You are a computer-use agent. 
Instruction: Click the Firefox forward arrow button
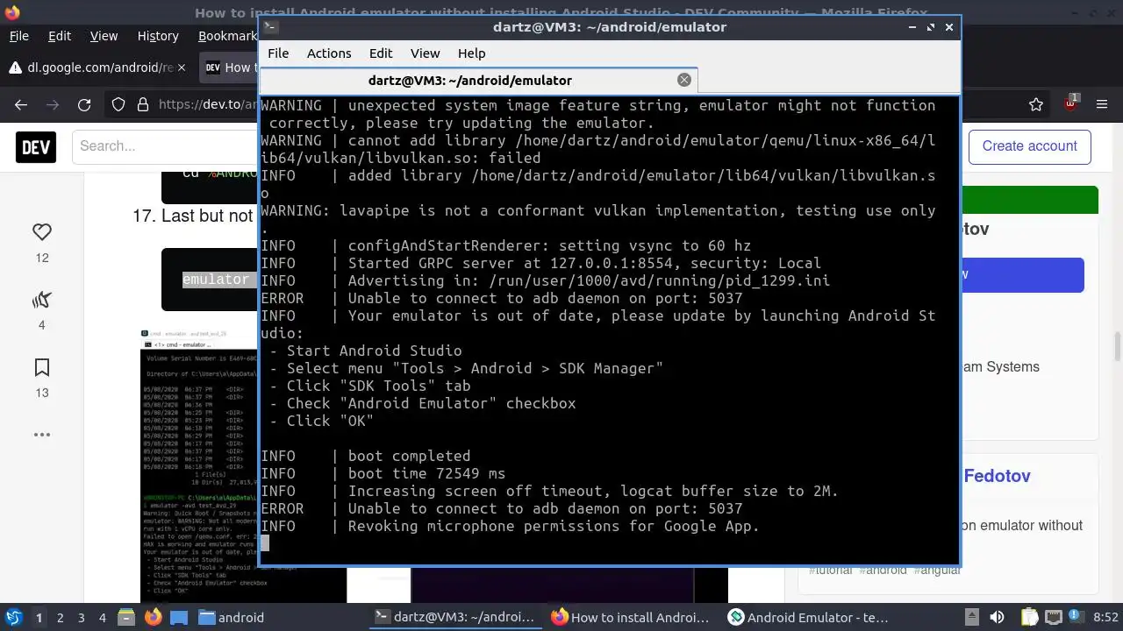(x=53, y=105)
